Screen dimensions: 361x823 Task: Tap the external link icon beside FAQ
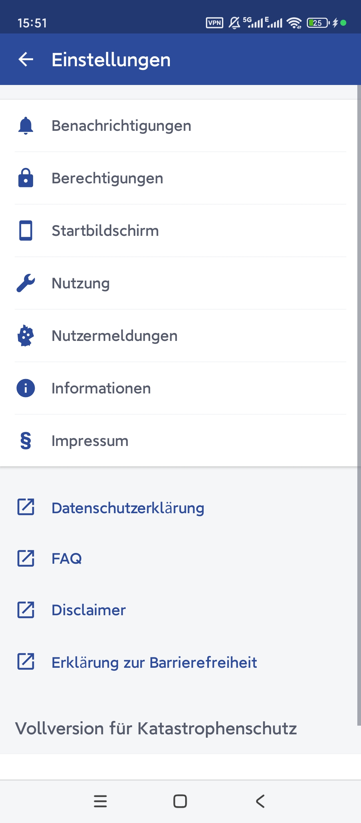coord(26,558)
